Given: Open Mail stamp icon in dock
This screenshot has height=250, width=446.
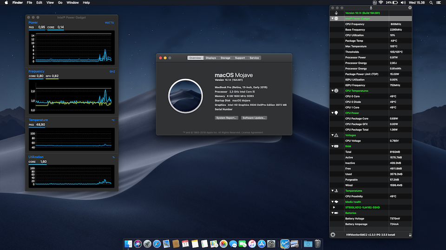Looking at the screenshot, I should (x=166, y=244).
